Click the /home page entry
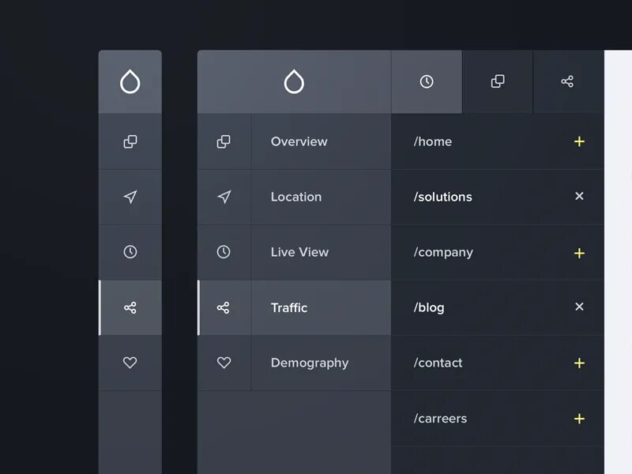 pos(498,141)
